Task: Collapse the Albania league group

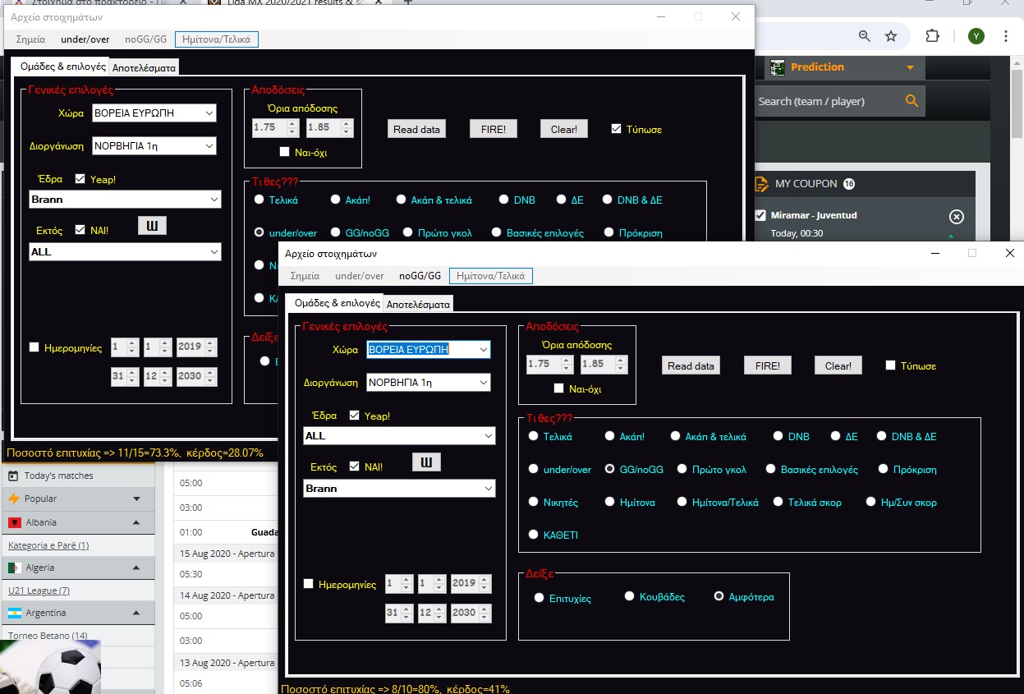Action: click(x=136, y=522)
